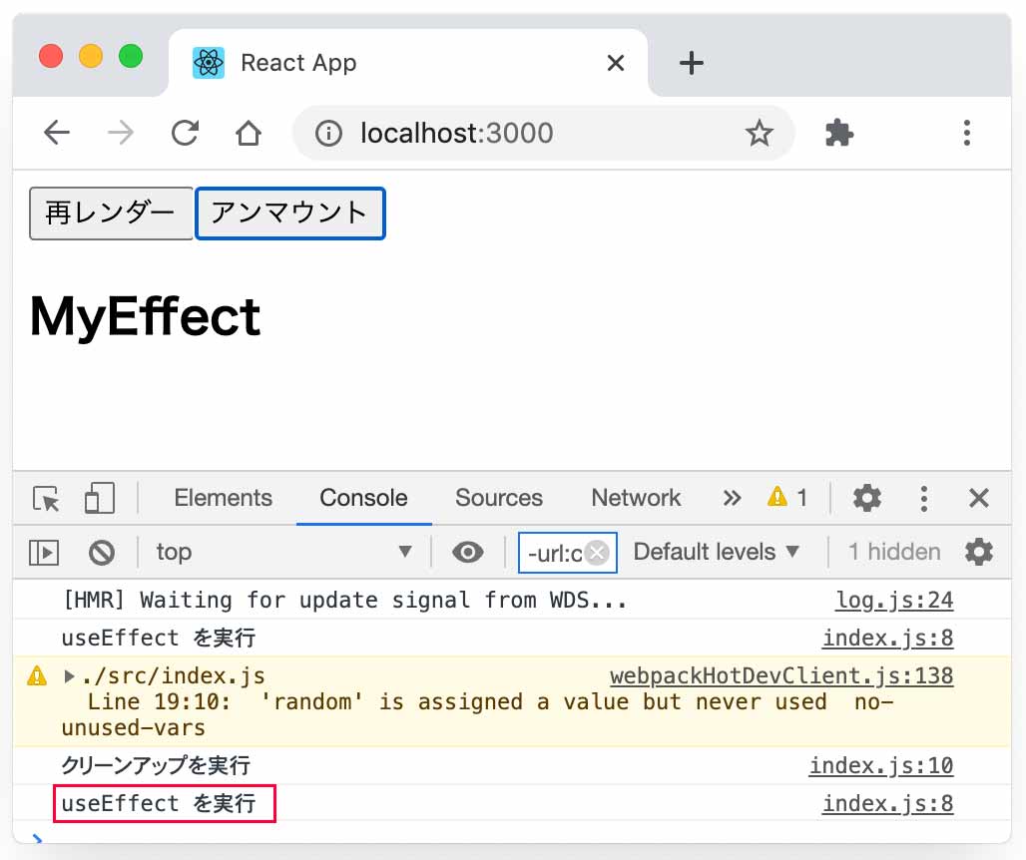Open the top JavaScript context dropdown
The image size is (1026, 860).
(x=283, y=552)
